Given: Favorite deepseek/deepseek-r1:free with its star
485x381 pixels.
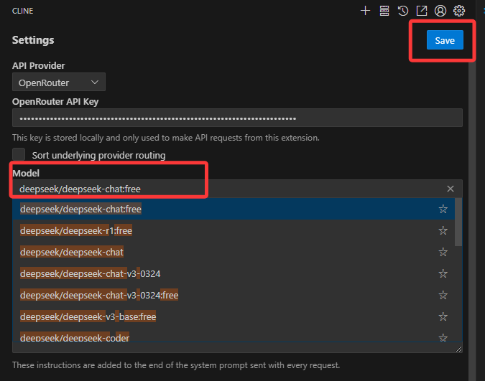Looking at the screenshot, I should click(x=443, y=231).
